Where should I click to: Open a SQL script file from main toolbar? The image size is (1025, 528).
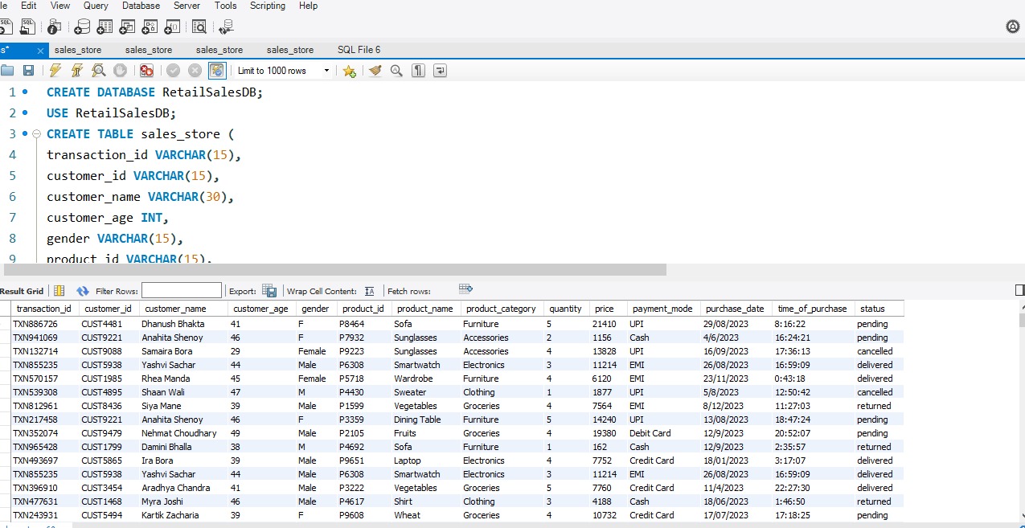[x=28, y=27]
